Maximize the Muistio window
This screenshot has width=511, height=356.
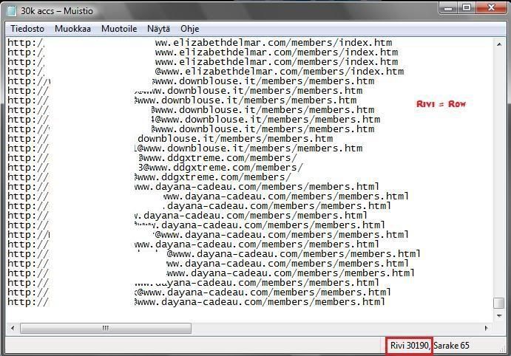(467, 7)
